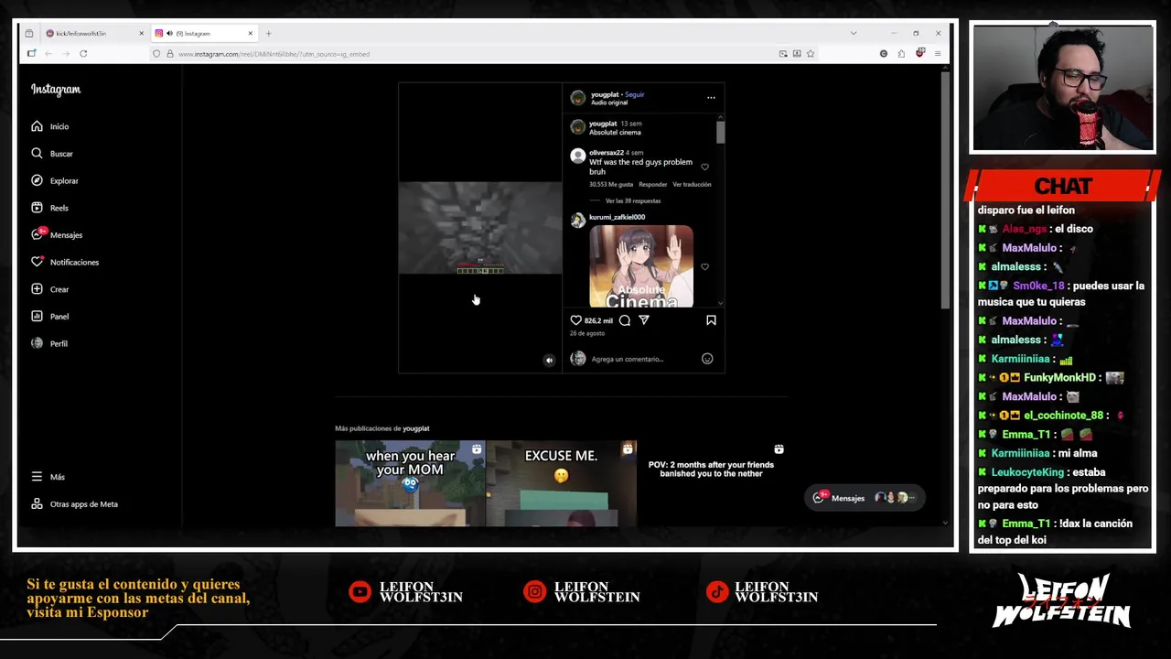Click the Audio original link
The height and width of the screenshot is (659, 1171).
(x=609, y=103)
